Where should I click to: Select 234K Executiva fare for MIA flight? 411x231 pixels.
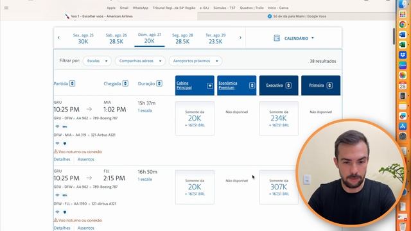point(279,118)
